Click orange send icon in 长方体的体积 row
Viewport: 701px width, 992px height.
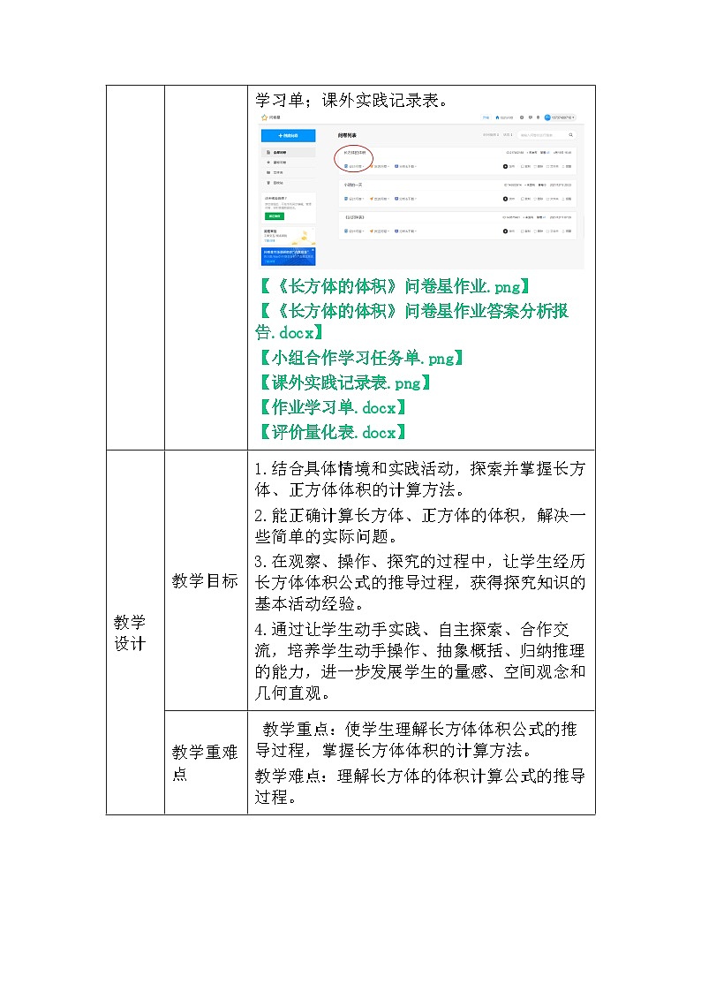[372, 166]
